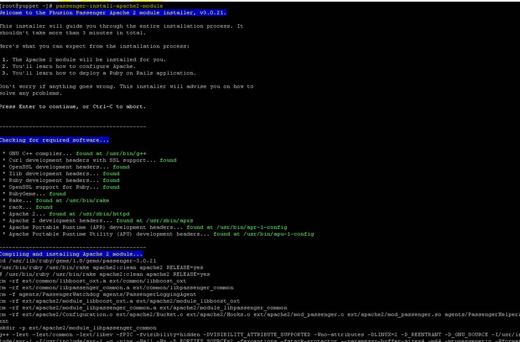Click step 2 'learn how to configure Apache'
This screenshot has height=342, width=520.
tap(69, 66)
